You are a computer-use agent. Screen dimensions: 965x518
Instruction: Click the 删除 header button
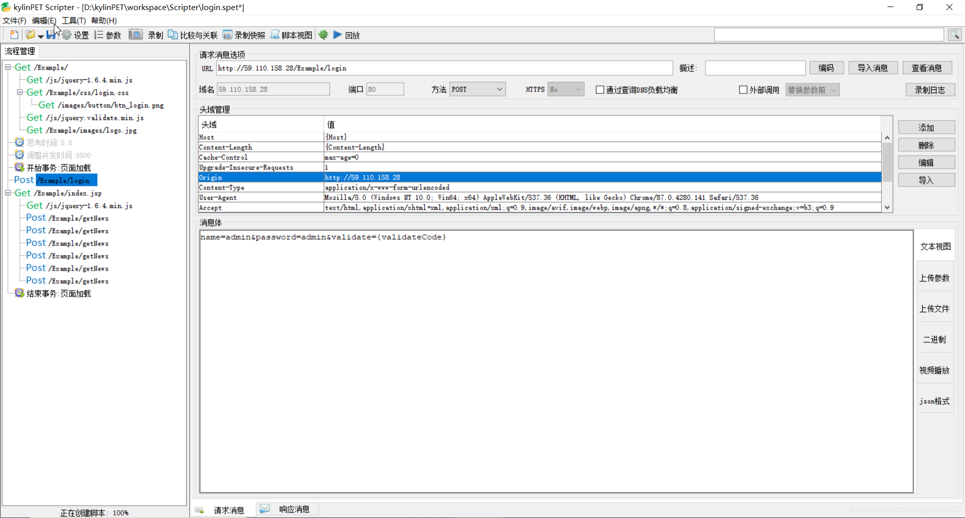tap(926, 145)
